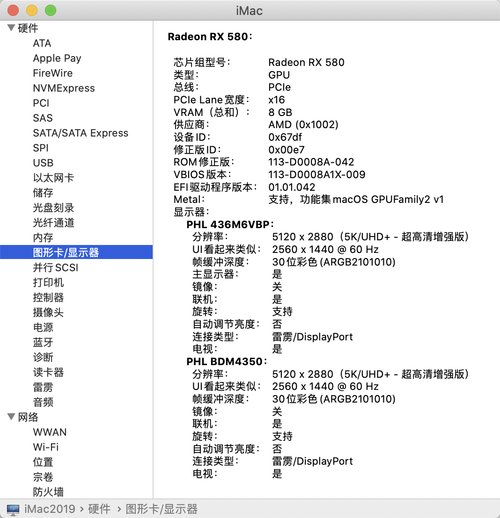This screenshot has height=518, width=500.
Task: Select 光盘刻录 in the sidebar
Action: [x=53, y=208]
